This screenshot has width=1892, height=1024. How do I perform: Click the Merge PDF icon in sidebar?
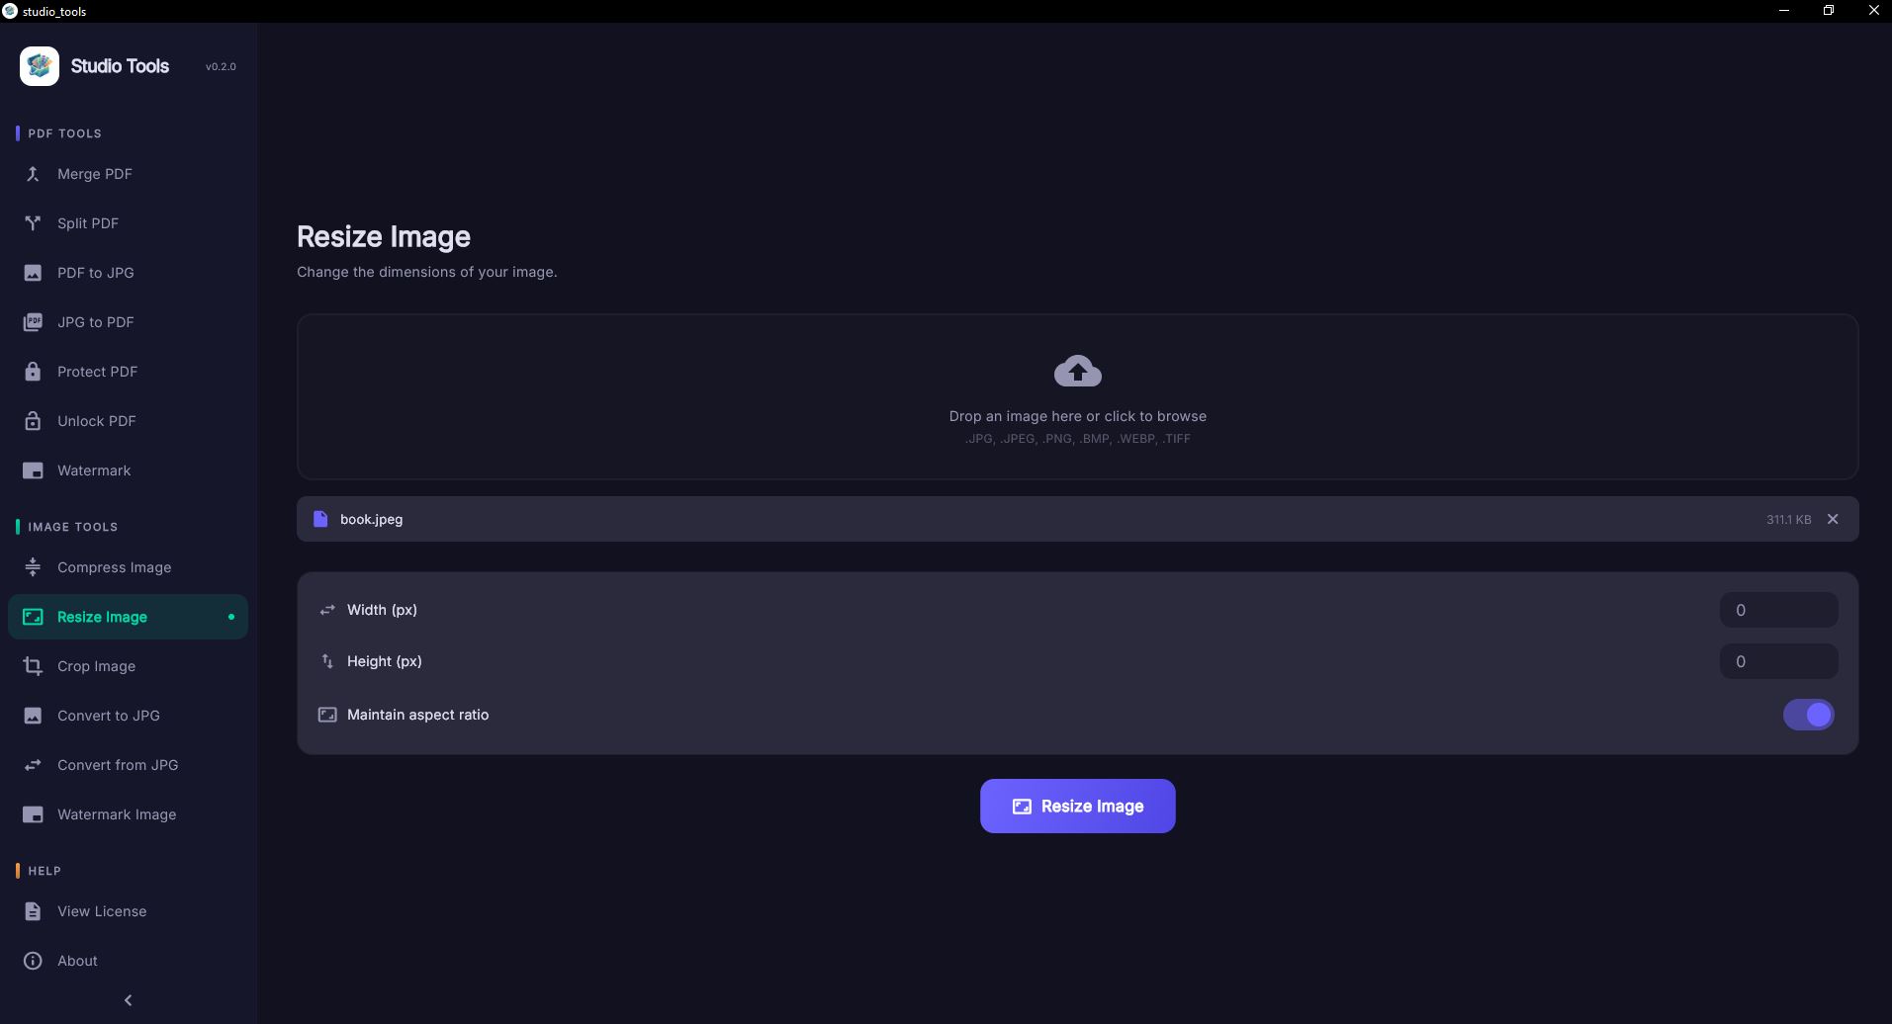pyautogui.click(x=33, y=174)
